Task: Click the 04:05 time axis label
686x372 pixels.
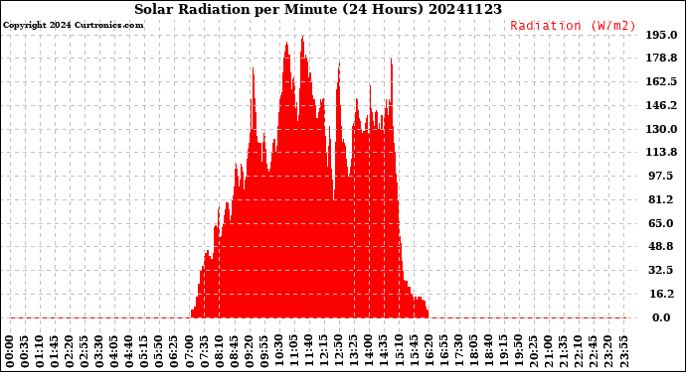Action: (114, 352)
